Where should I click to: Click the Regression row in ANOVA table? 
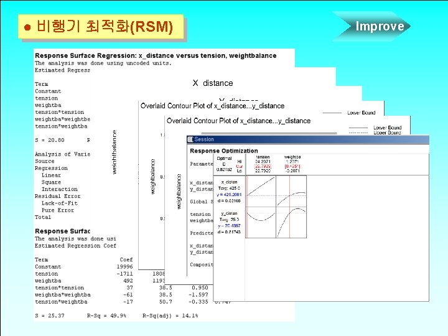51,168
